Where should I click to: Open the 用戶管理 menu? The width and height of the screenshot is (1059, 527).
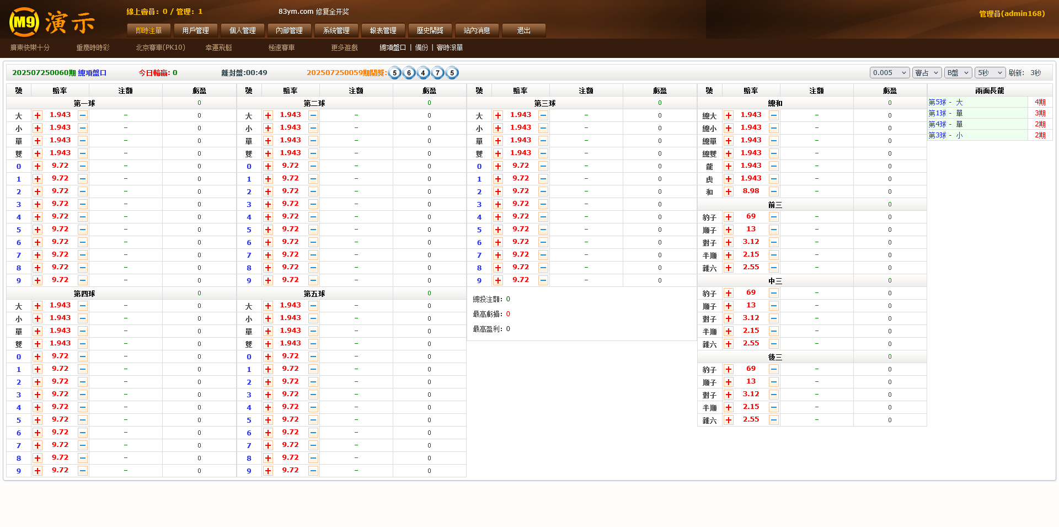[195, 30]
